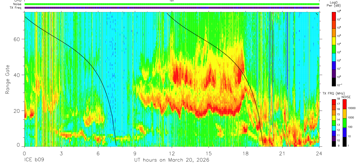
Task: Click the '191' CPID value at top
Action: [x=172, y=1]
